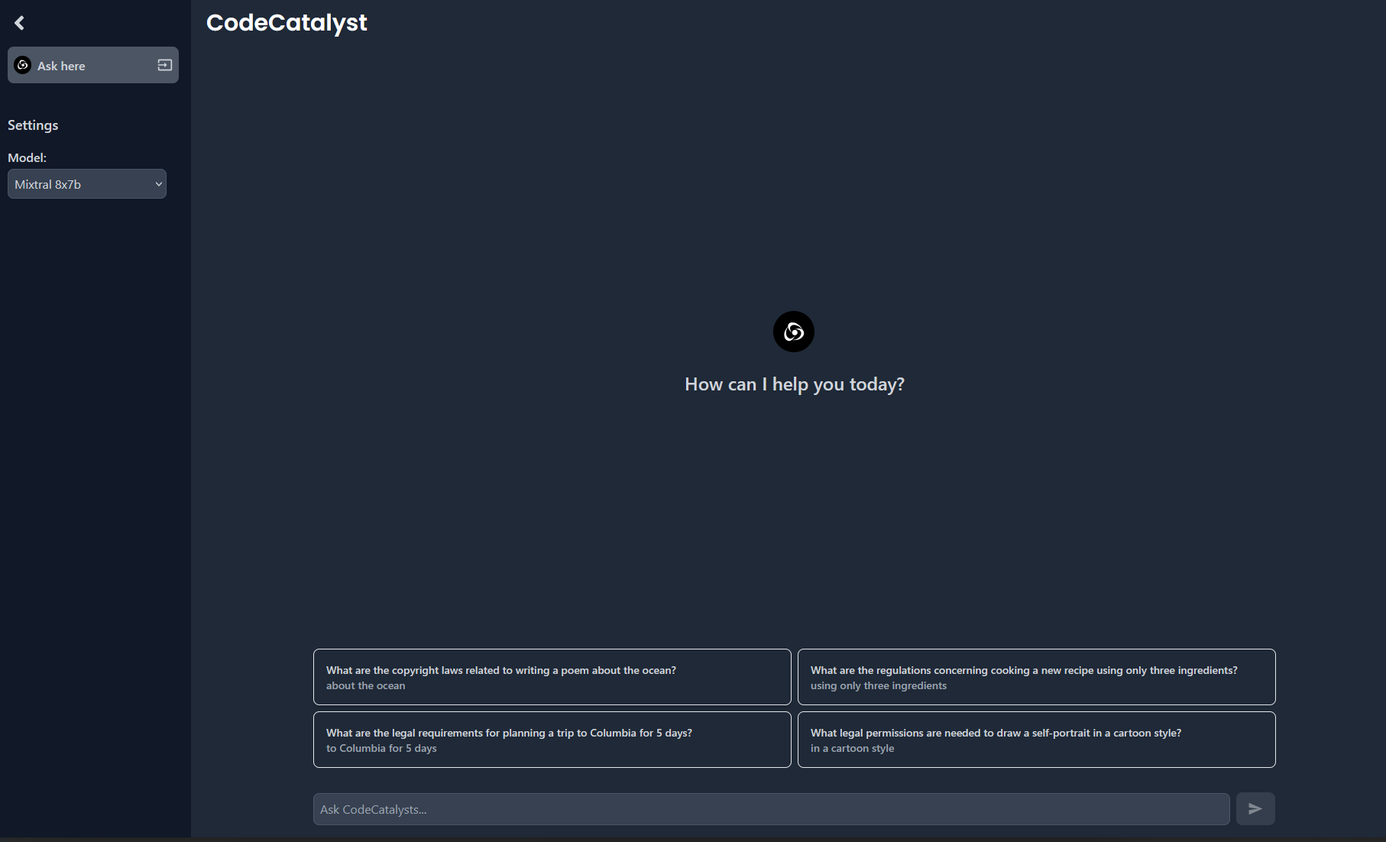The image size is (1386, 842).
Task: Click the Model: label in Settings
Action: (27, 157)
